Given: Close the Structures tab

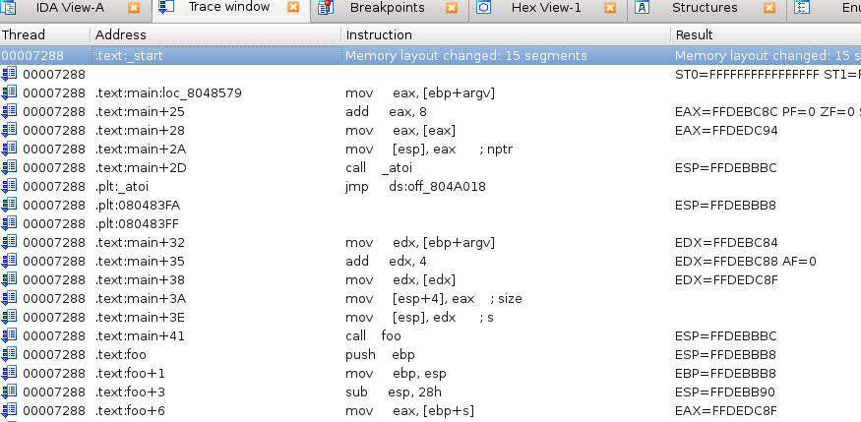Looking at the screenshot, I should (769, 8).
